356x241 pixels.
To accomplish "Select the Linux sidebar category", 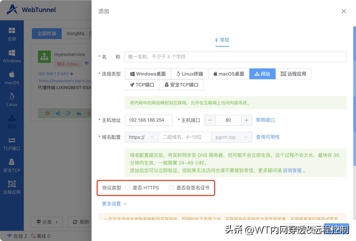I will click(x=12, y=99).
